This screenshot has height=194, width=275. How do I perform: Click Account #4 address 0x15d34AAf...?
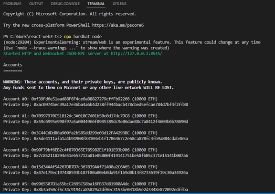[81, 167]
